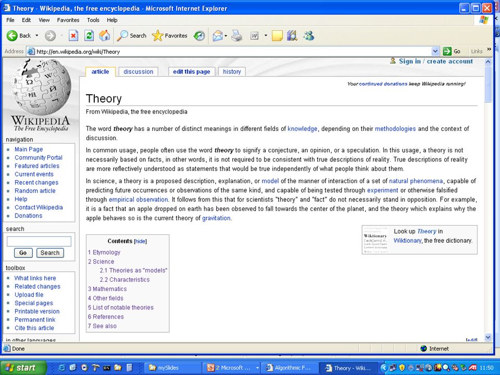The width and height of the screenshot is (500, 375).
Task: Stop page loading with red X icon
Action: click(73, 36)
